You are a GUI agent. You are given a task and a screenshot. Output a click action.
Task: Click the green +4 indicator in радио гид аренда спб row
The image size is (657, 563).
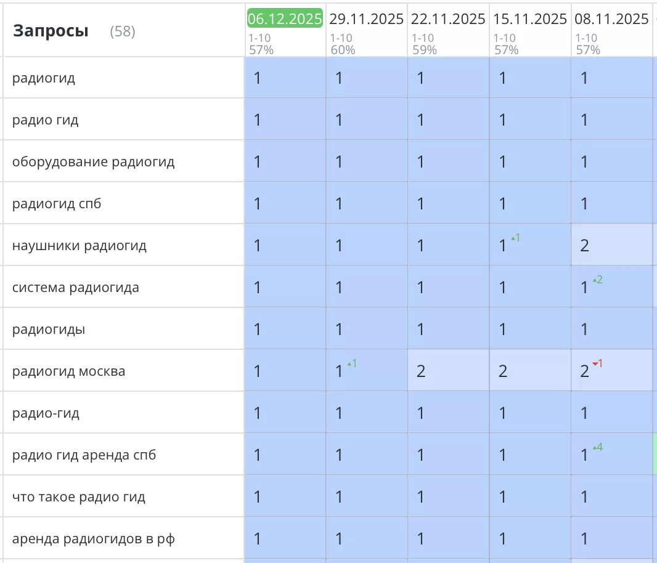[597, 447]
